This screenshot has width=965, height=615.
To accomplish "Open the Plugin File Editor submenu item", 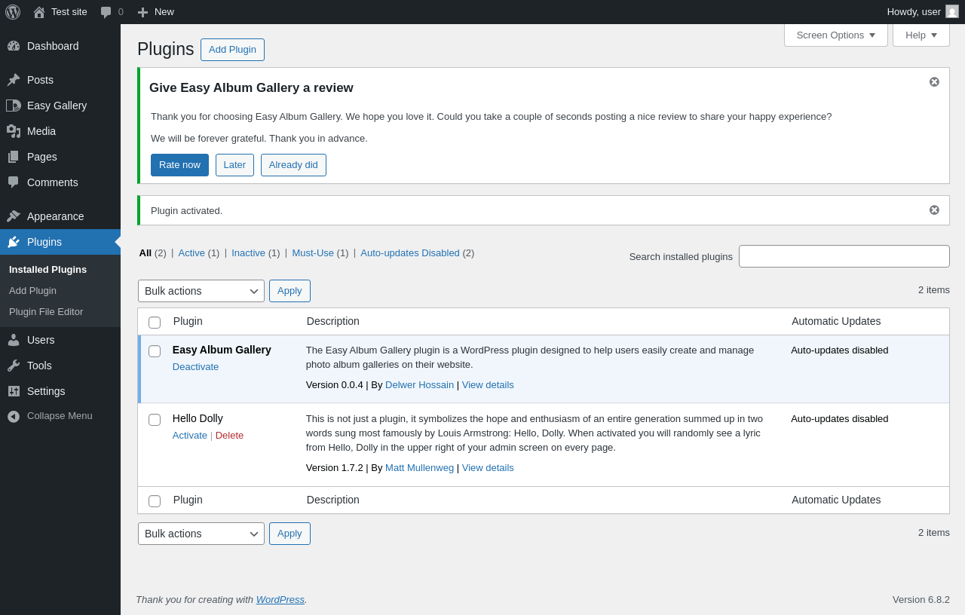I will click(46, 311).
